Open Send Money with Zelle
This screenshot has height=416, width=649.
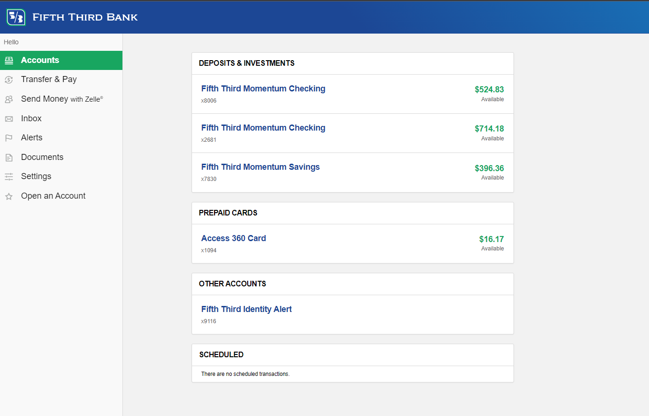(x=61, y=99)
